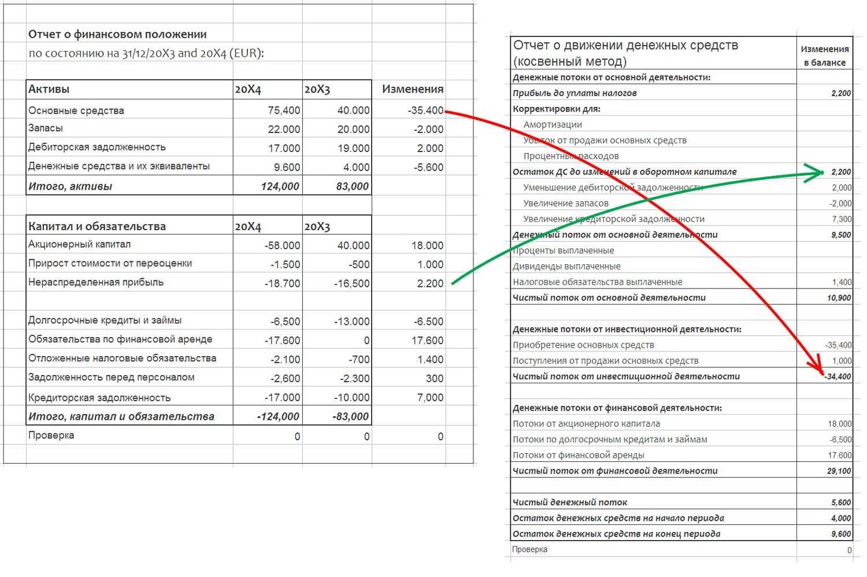Viewport: 867px width, 577px height.
Task: Click the Капитал и обязательства header
Action: tap(97, 227)
